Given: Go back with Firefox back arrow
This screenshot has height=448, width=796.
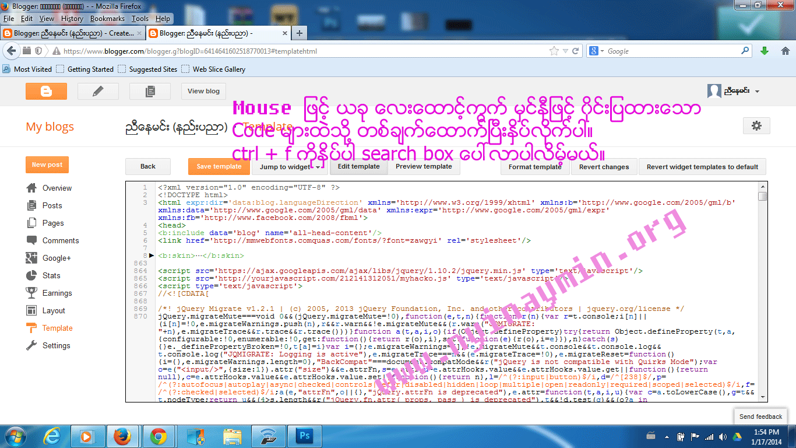Looking at the screenshot, I should (x=10, y=51).
